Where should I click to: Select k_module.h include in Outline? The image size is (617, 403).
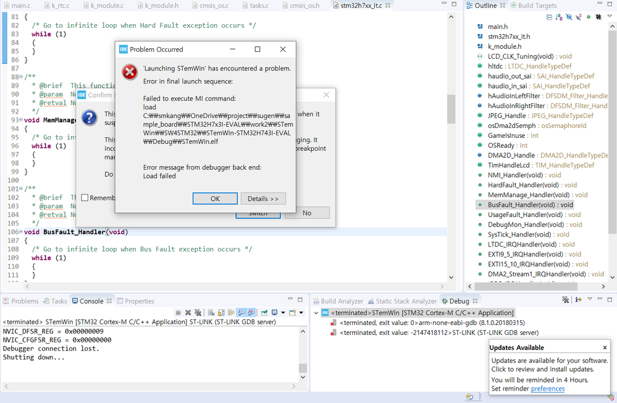pyautogui.click(x=499, y=46)
